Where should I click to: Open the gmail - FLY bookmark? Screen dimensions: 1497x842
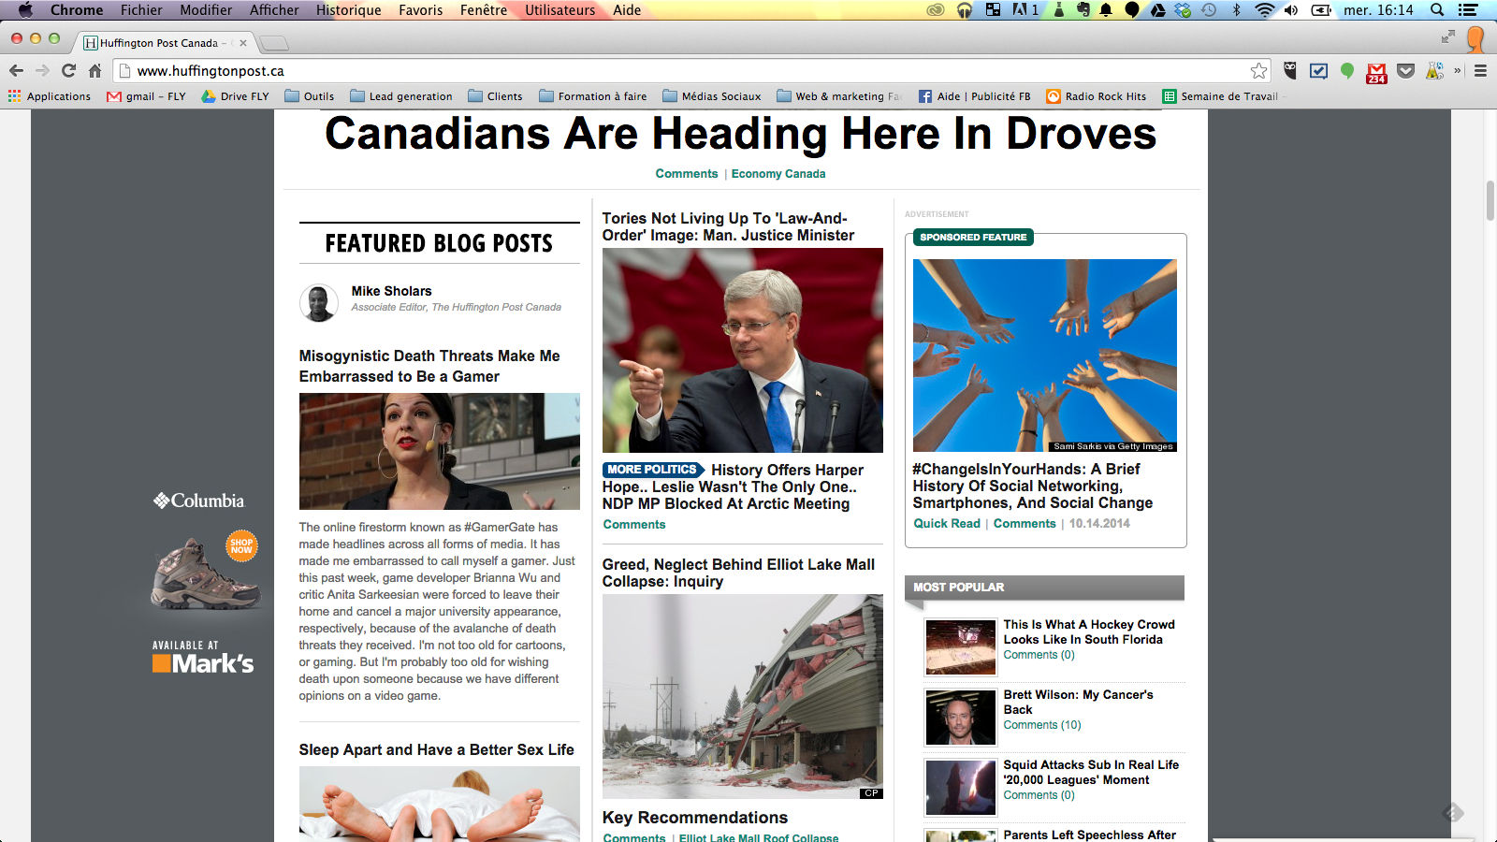click(147, 96)
